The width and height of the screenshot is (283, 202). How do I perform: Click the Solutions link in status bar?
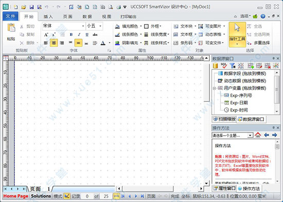41,196
